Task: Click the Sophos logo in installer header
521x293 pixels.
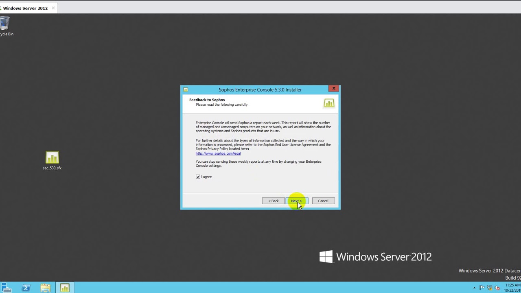Action: (x=329, y=103)
